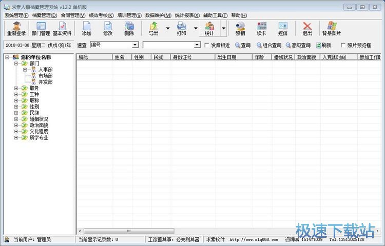The width and height of the screenshot is (385, 246).
Task: Click the 修改 (modify) record icon
Action: tap(108, 29)
